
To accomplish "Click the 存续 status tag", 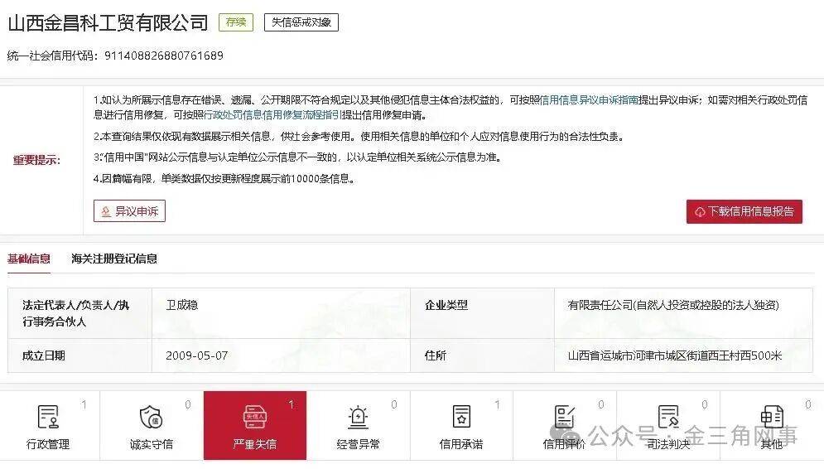I will click(x=236, y=22).
